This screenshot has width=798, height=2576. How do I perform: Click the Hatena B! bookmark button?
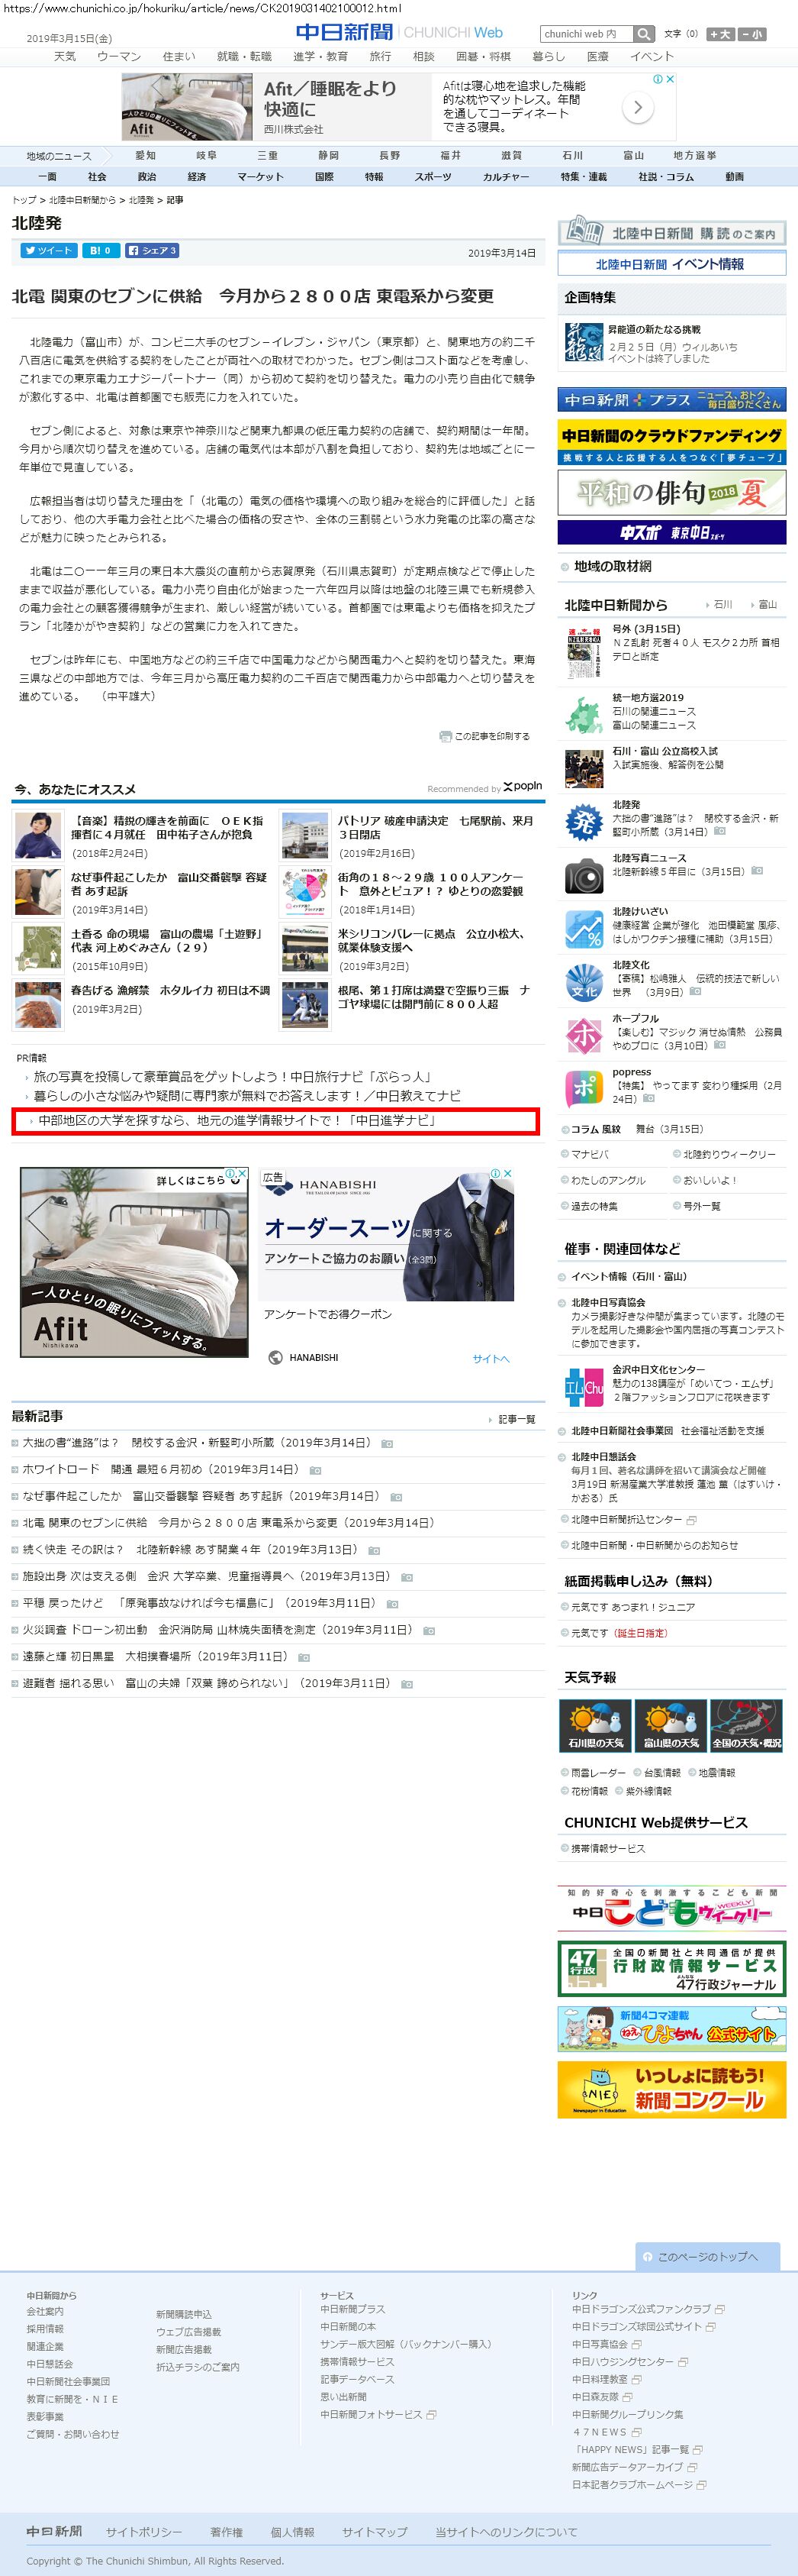coord(99,251)
